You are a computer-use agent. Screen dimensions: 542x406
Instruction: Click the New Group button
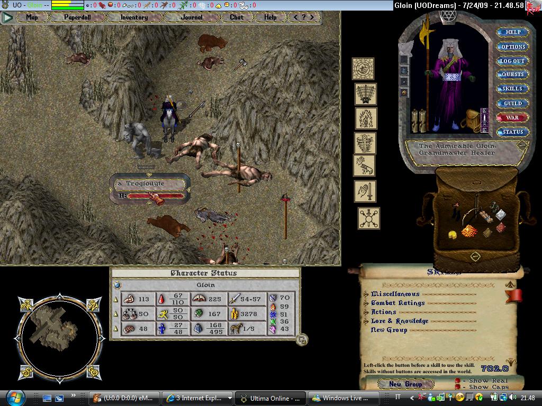coord(405,384)
